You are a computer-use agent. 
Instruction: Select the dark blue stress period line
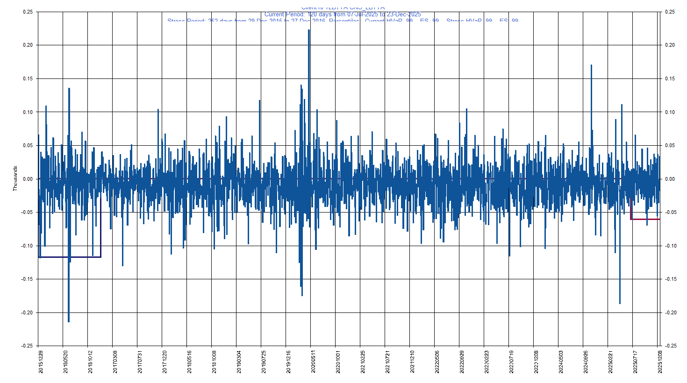point(70,257)
